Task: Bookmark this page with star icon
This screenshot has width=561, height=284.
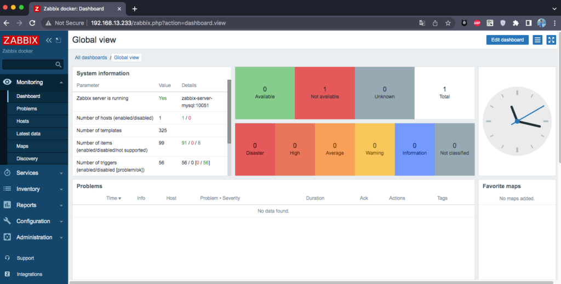Action: click(448, 23)
